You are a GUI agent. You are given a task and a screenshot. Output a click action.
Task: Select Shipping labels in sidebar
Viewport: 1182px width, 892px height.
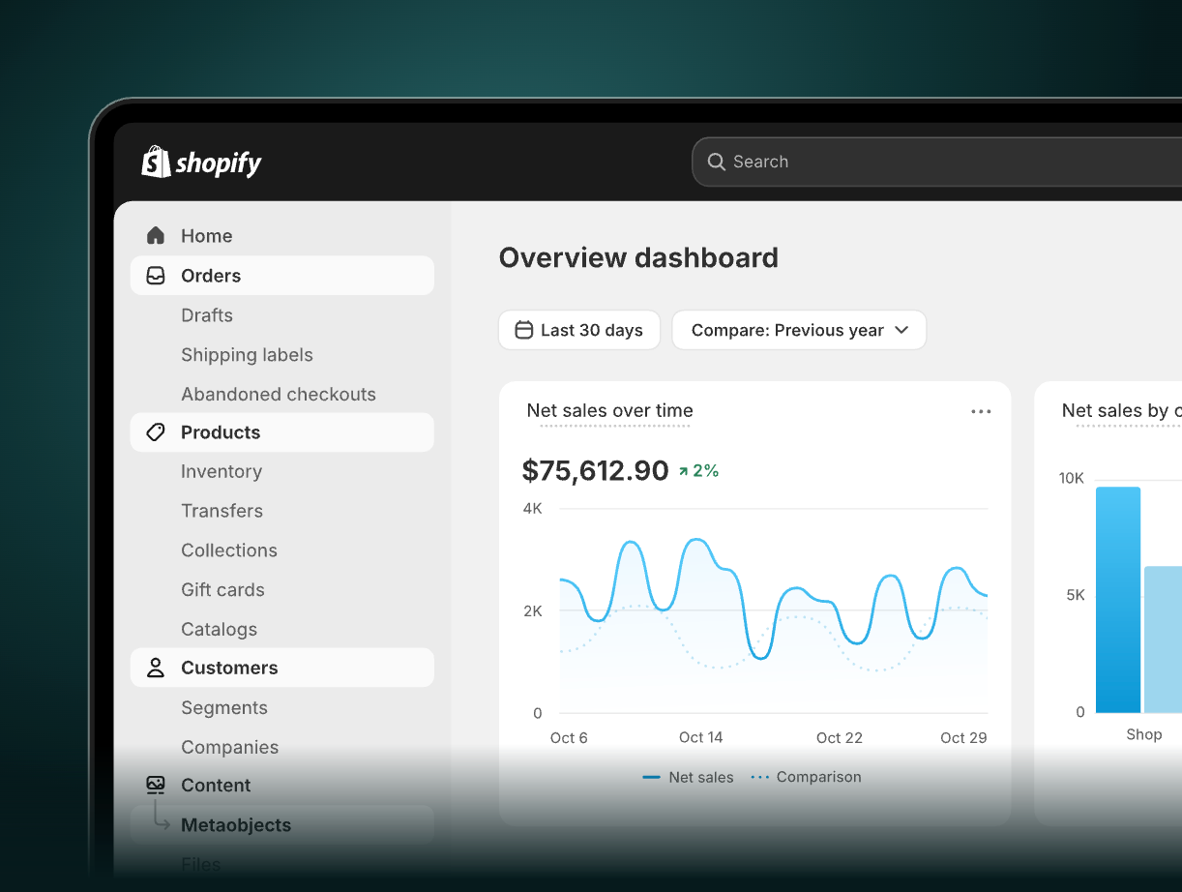coord(247,355)
